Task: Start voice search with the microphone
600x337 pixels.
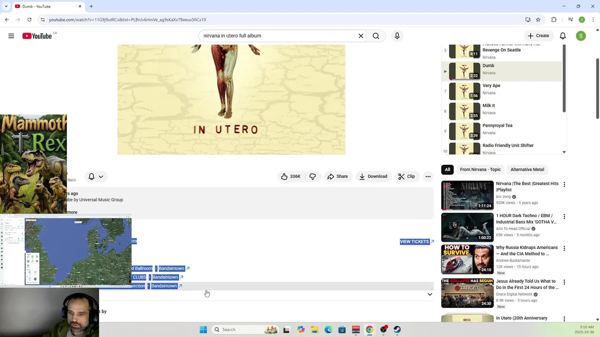Action: pyautogui.click(x=397, y=36)
